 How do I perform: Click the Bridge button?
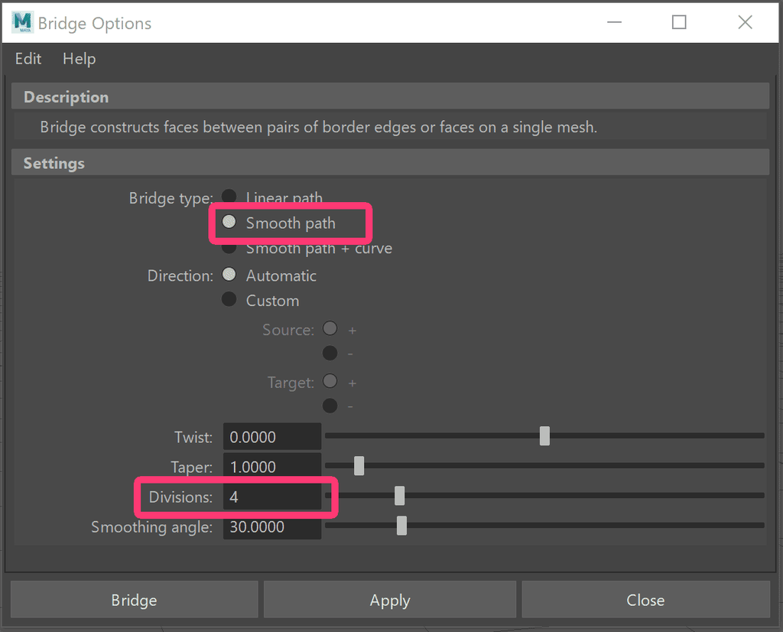tap(135, 600)
